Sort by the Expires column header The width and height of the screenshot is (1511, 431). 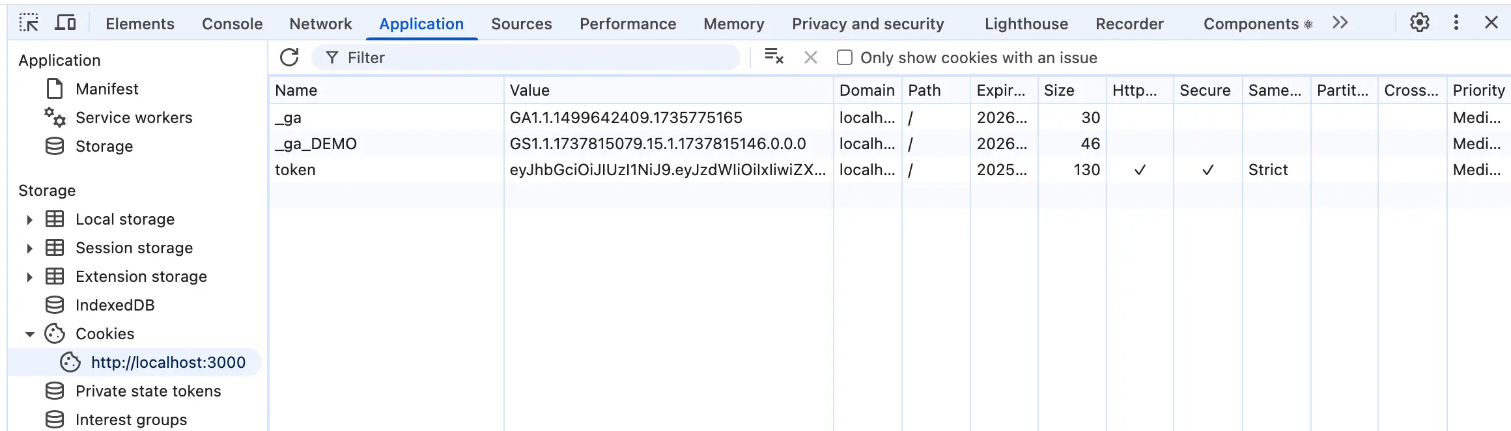tap(1004, 90)
